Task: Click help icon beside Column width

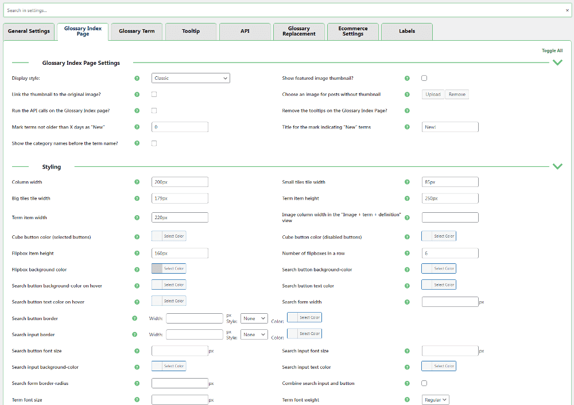Action: coord(137,182)
